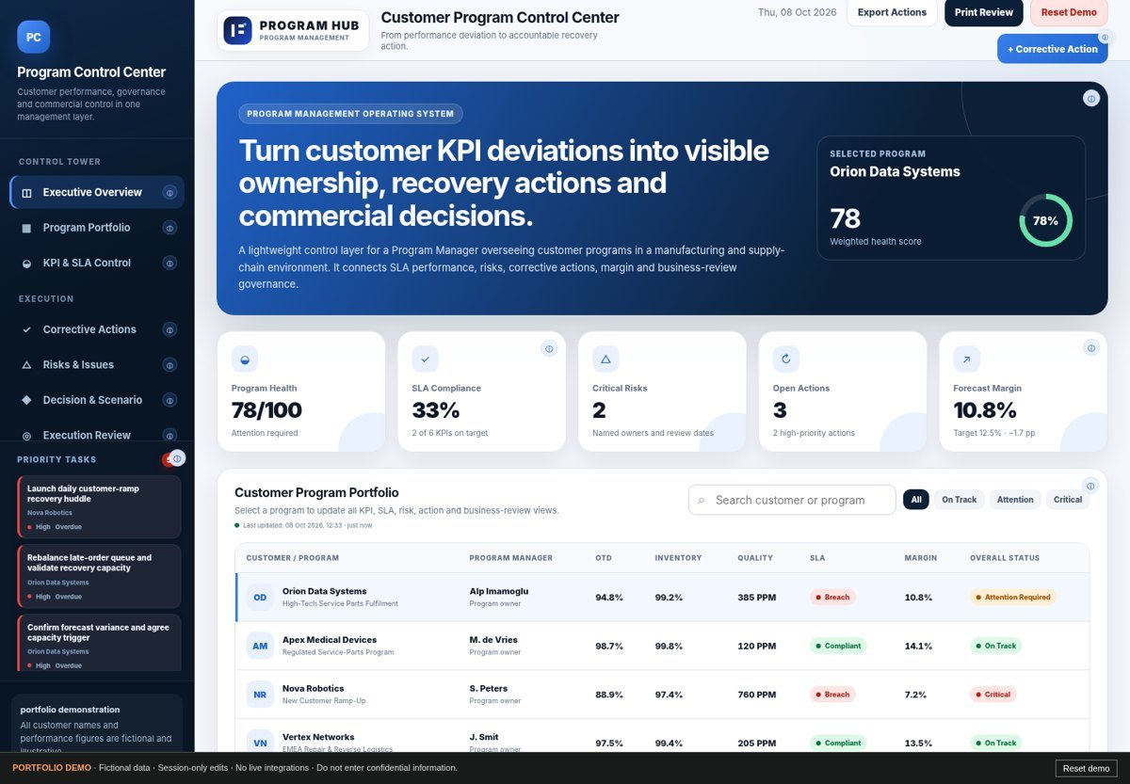Open info icon beside Risks & Issues
The width and height of the screenshot is (1130, 784).
(169, 365)
